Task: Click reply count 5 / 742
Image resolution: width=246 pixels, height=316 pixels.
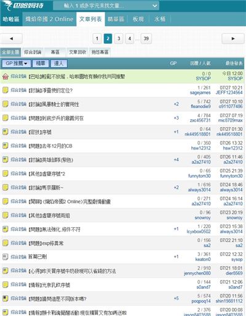Action: click(204, 101)
